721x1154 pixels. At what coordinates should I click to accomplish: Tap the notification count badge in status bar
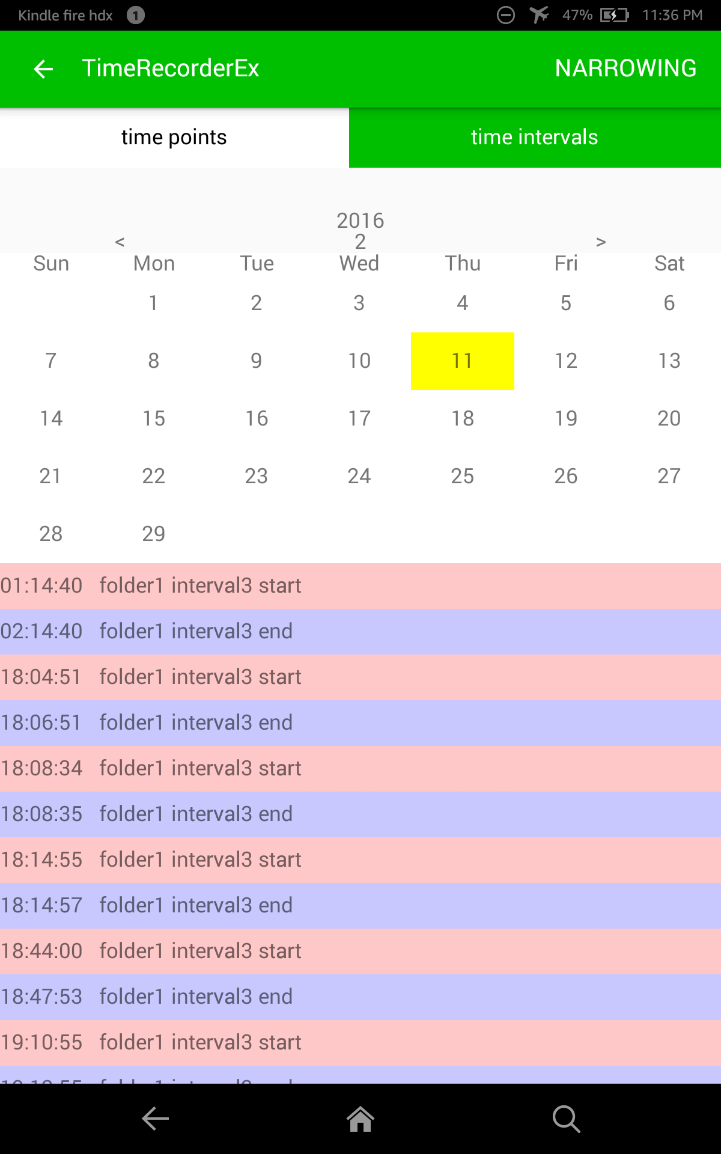(136, 15)
